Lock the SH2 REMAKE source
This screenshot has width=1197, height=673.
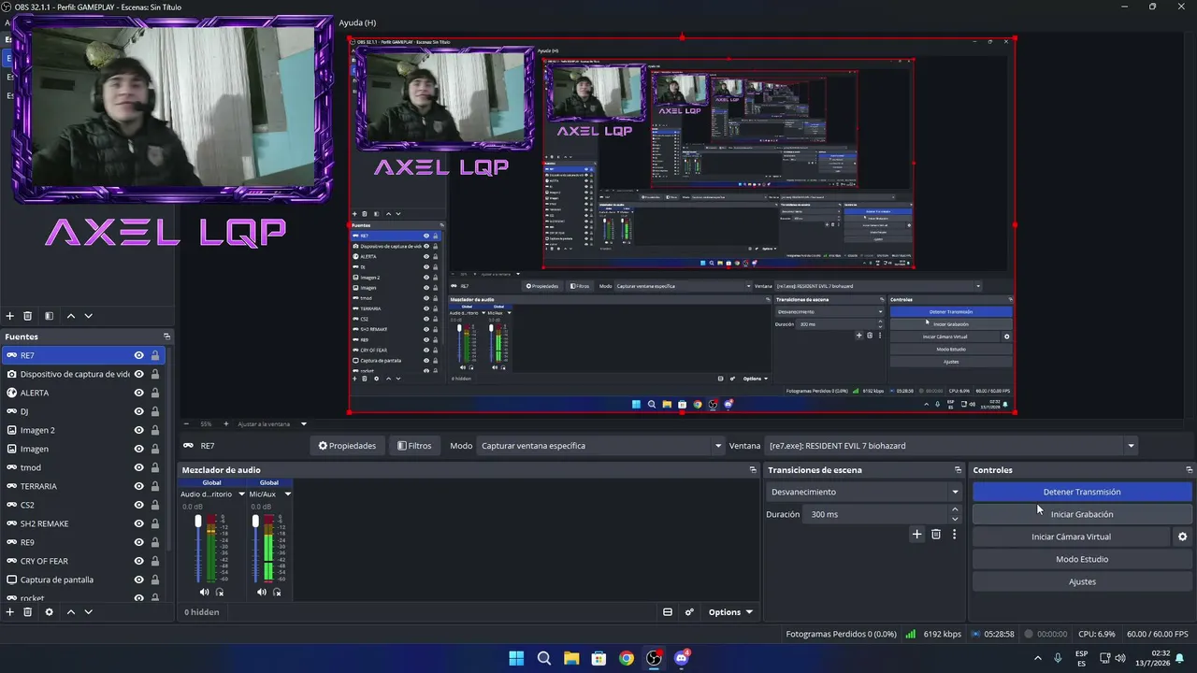tap(154, 523)
